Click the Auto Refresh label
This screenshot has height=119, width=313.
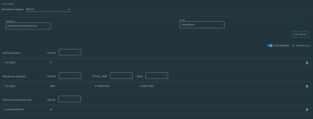pyautogui.click(x=281, y=45)
